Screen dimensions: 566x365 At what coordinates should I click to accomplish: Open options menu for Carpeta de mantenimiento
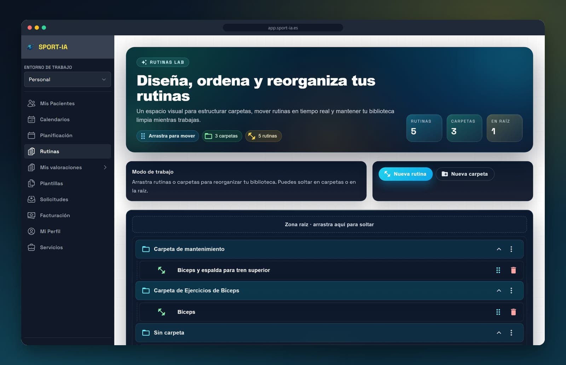(511, 249)
